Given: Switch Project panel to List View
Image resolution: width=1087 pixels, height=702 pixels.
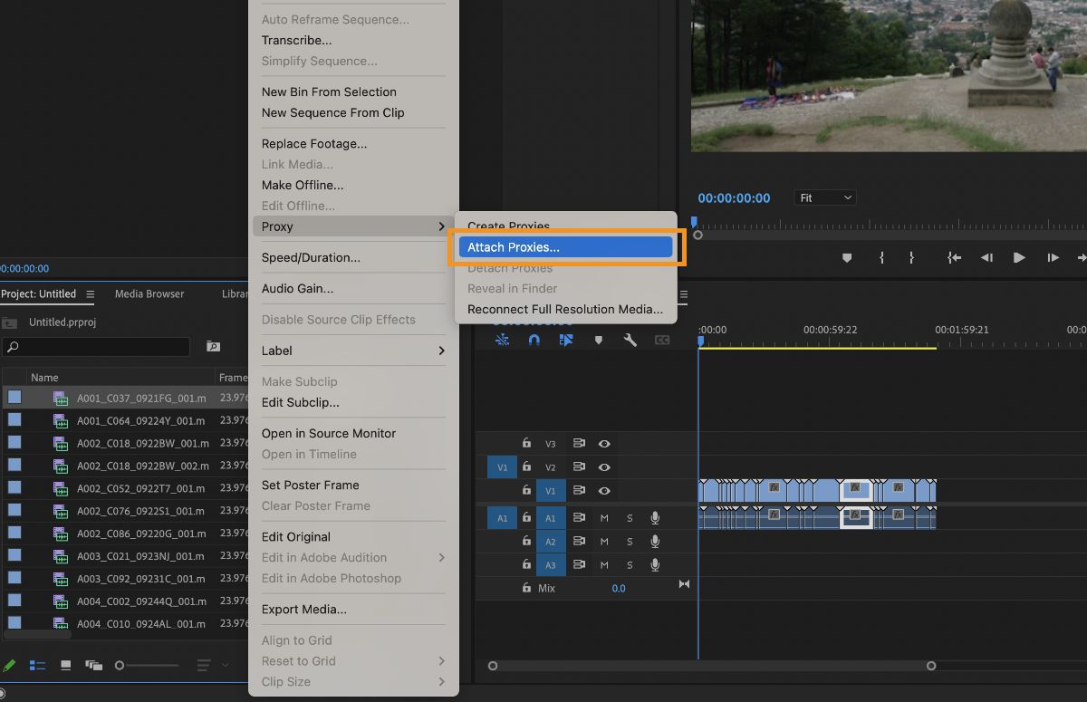Looking at the screenshot, I should click(x=38, y=665).
